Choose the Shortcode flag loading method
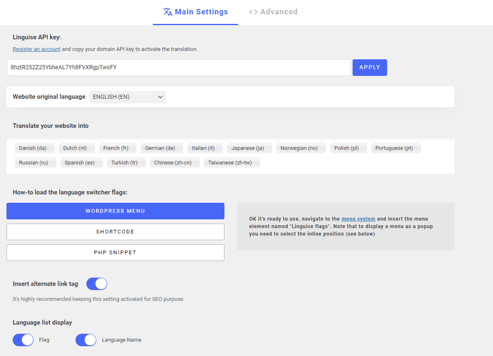 [115, 231]
